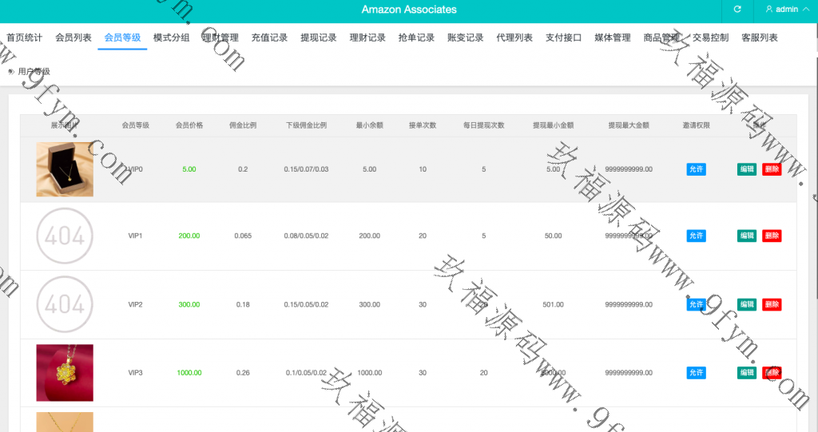Navigate to 支付接口 tab
The height and width of the screenshot is (432, 818).
563,38
